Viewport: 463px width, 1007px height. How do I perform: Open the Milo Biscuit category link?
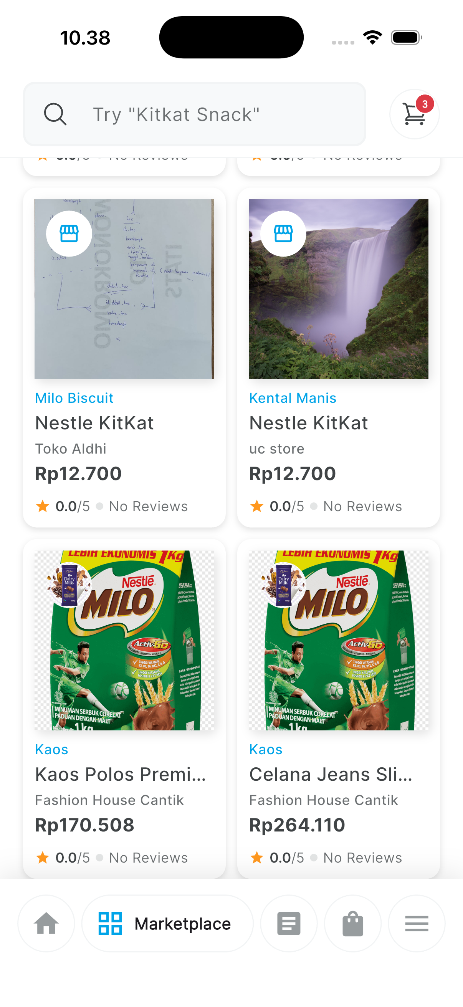(74, 398)
